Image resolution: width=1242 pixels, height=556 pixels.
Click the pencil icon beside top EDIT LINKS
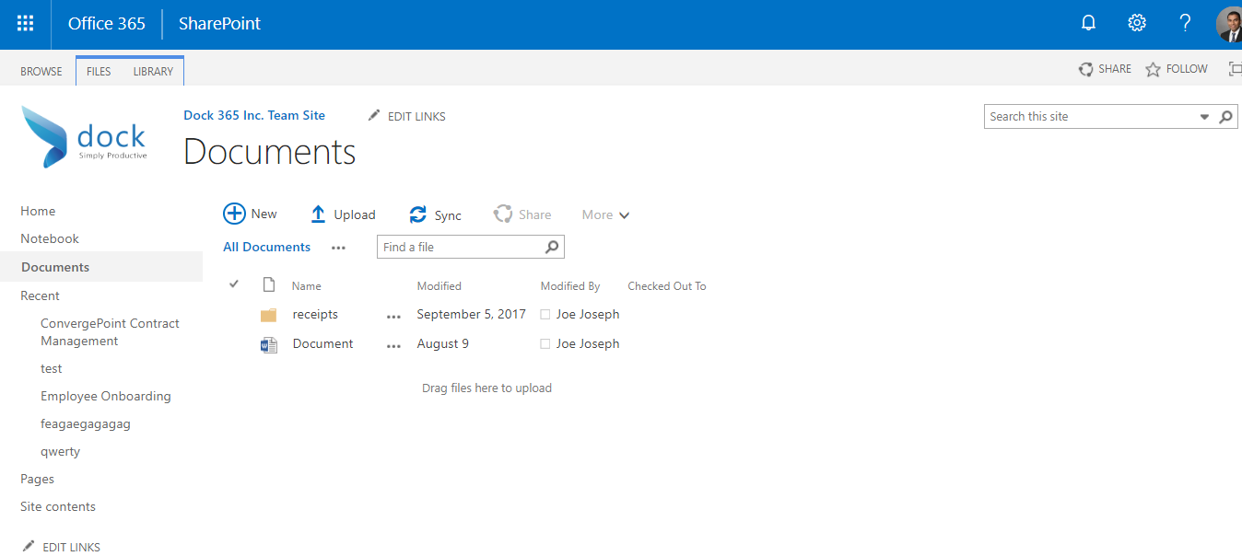click(x=373, y=115)
